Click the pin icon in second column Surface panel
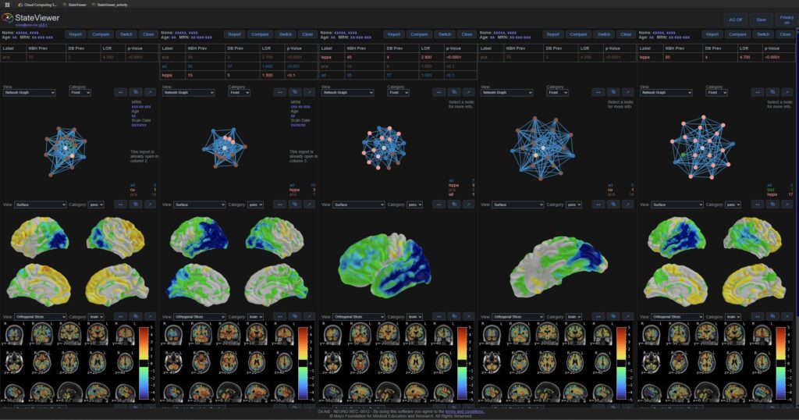Viewport: 799px width, 420px height. coord(309,205)
